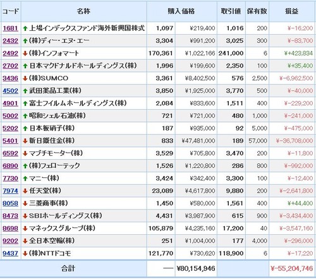Image resolution: width=316 pixels, height=279 pixels.
Task: Select trade price 241,000 cell
Action: [231, 53]
